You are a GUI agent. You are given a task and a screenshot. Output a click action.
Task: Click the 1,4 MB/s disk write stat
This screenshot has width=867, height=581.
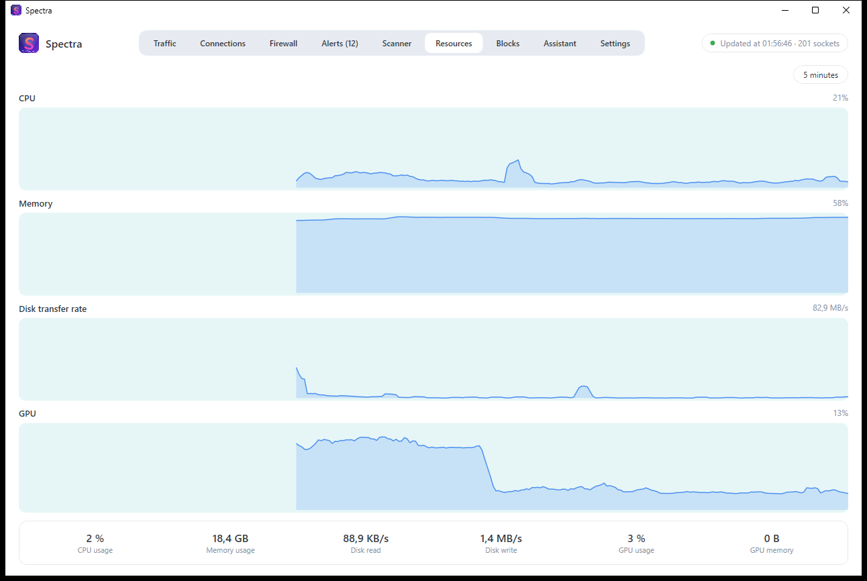pyautogui.click(x=501, y=543)
